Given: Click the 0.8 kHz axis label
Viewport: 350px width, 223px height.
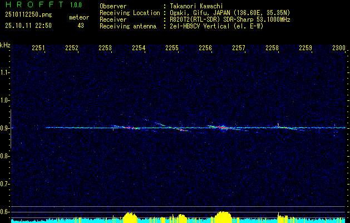Looking at the screenshot, I should [x=4, y=156].
